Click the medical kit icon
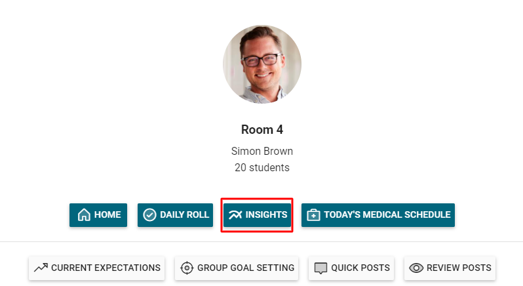The image size is (523, 286). point(313,215)
